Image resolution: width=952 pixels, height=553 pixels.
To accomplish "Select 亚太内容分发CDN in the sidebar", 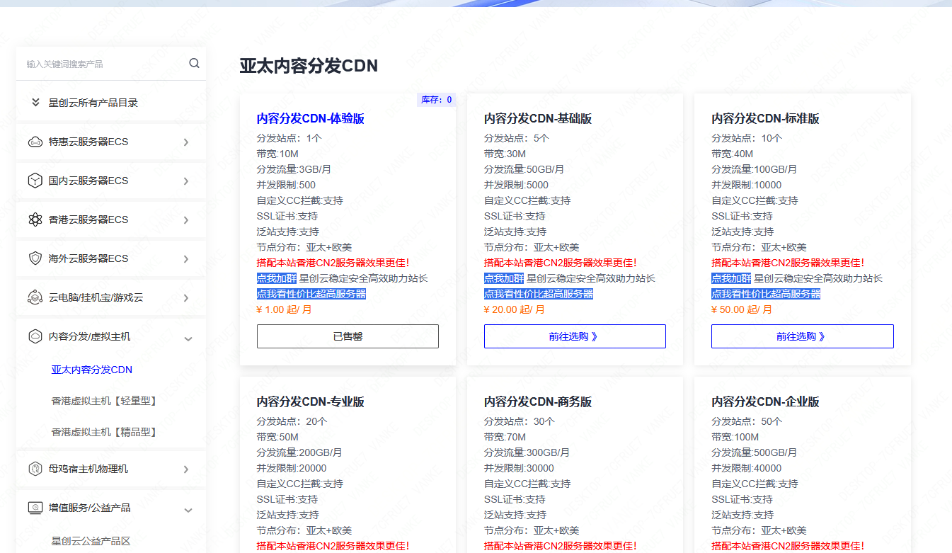I will [x=92, y=370].
